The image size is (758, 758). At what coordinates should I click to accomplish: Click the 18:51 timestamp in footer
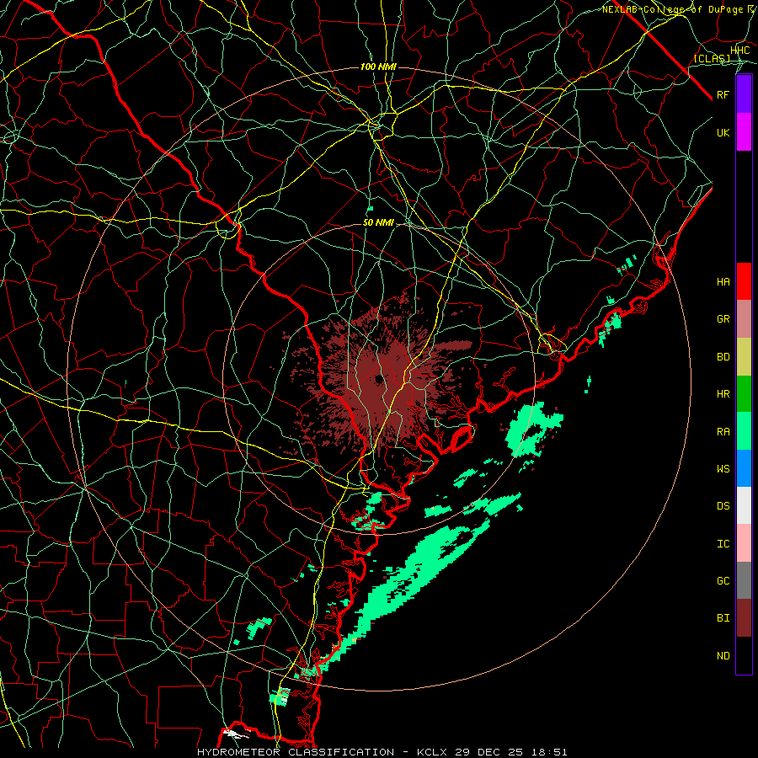coord(548,752)
